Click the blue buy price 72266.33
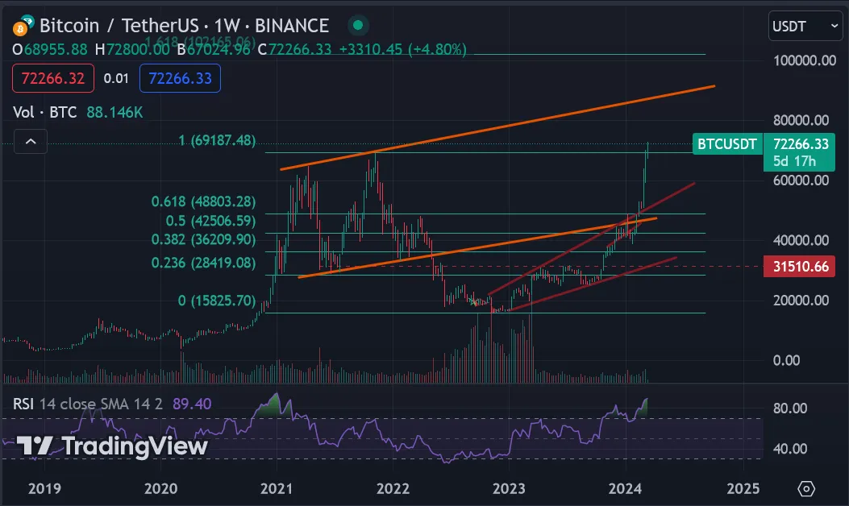This screenshot has width=849, height=506. pyautogui.click(x=180, y=78)
